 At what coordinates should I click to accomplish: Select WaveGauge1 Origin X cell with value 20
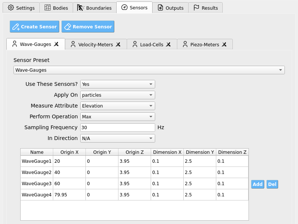coord(69,161)
